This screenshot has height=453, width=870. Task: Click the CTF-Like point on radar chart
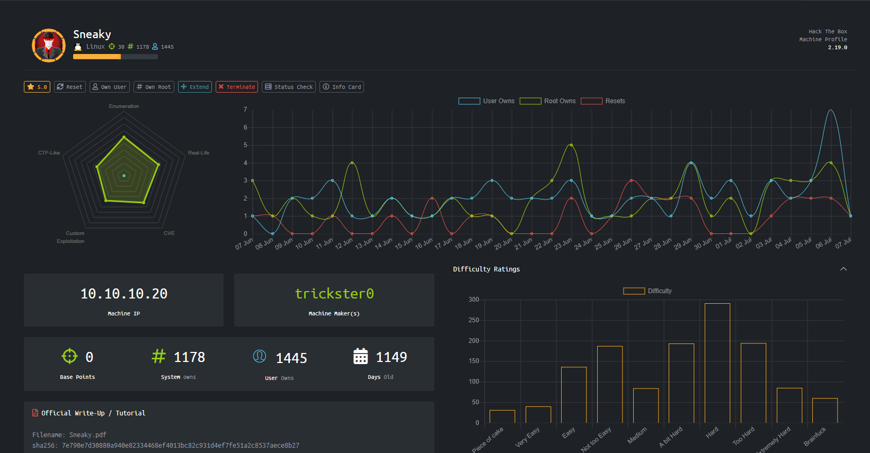pos(97,167)
